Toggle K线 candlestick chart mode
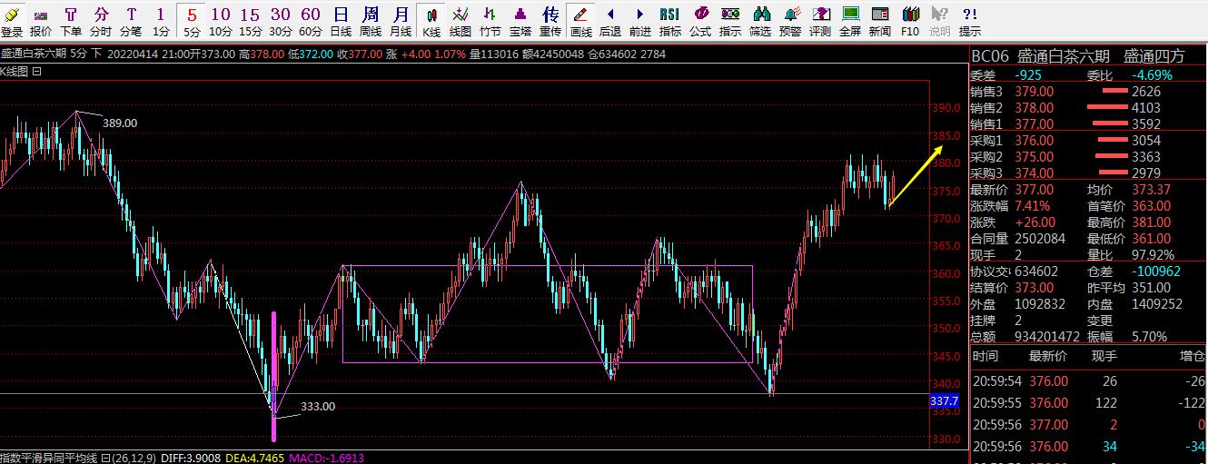Viewport: 1208px width, 464px height. coord(431,21)
